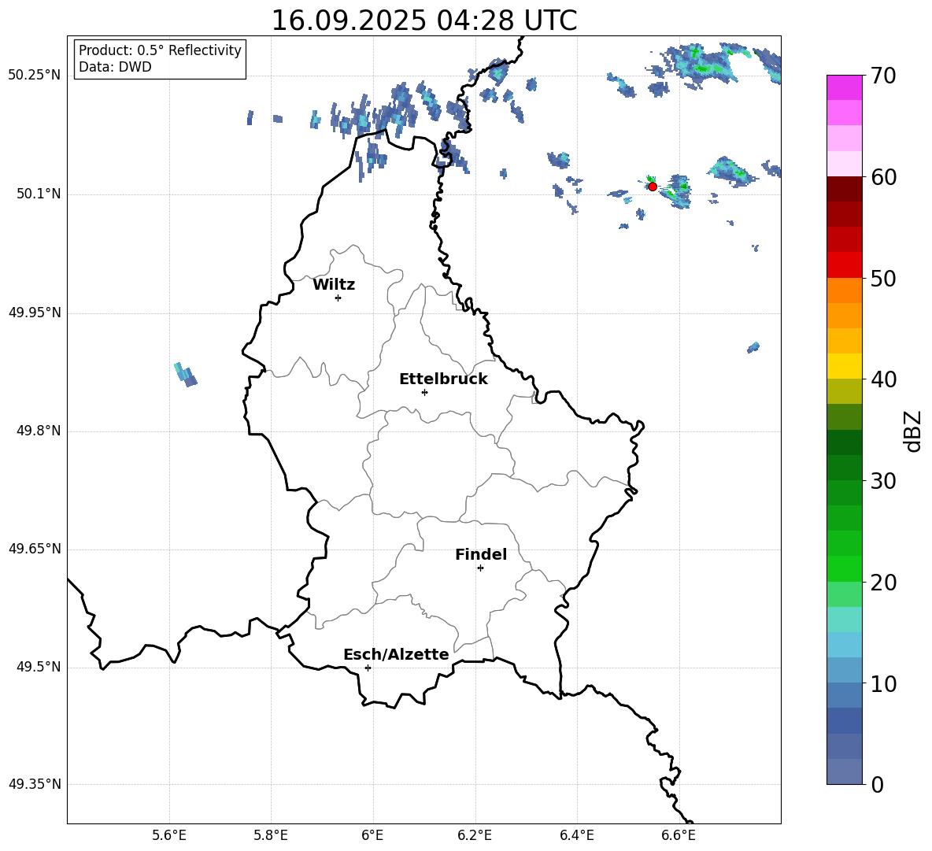Click the 49.8°N latitude label
The width and height of the screenshot is (932, 851).
39,431
